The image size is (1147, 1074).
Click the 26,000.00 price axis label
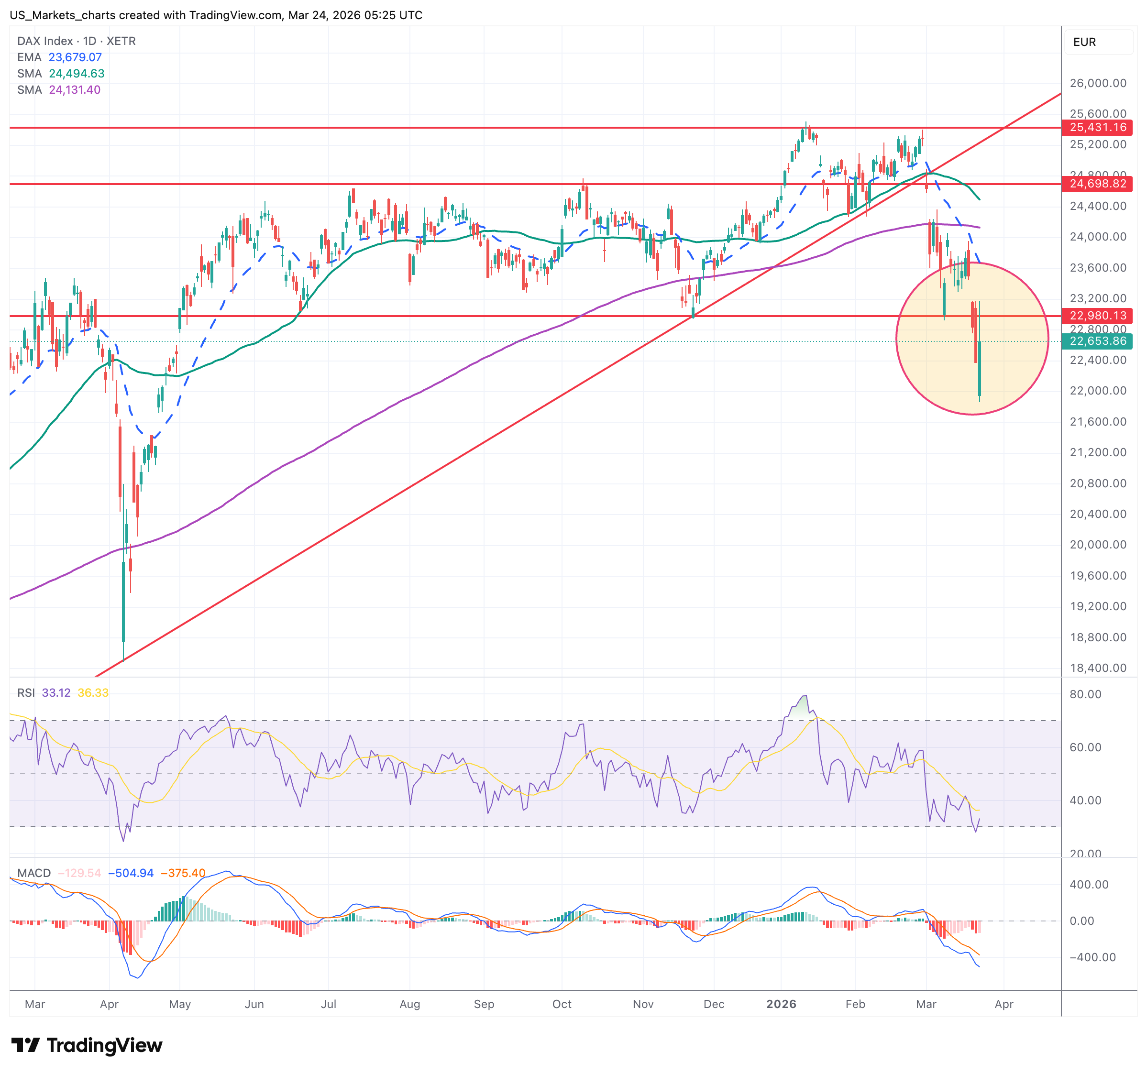point(1097,83)
